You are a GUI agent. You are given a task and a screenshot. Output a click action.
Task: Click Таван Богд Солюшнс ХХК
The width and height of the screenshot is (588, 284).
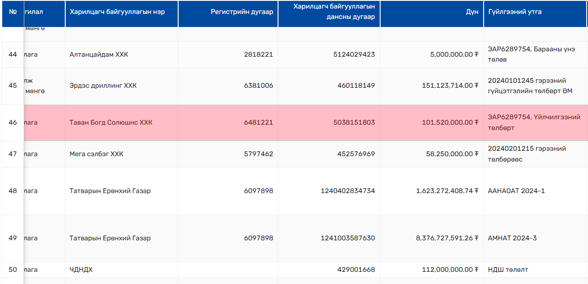pos(111,122)
